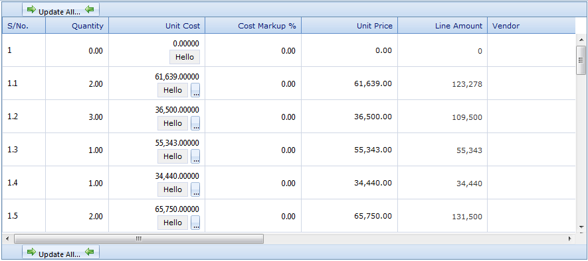
Task: Click Hello button in row 1.2
Action: coord(173,123)
